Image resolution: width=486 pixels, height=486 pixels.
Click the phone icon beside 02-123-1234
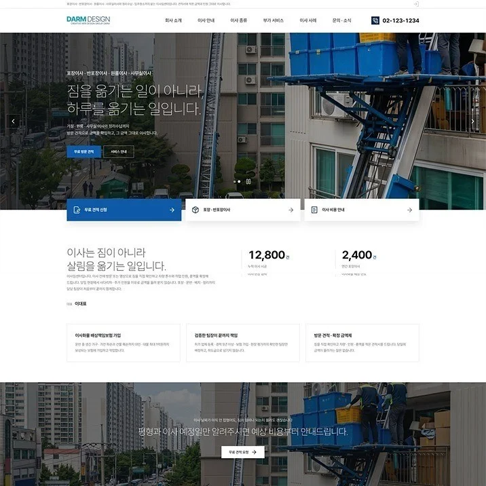tap(375, 20)
